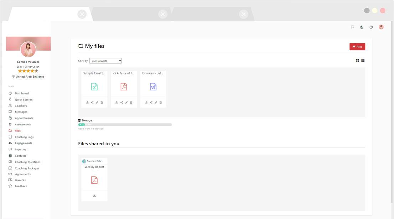This screenshot has width=394, height=219.
Task: Switch to grid view layout
Action: coord(358,61)
